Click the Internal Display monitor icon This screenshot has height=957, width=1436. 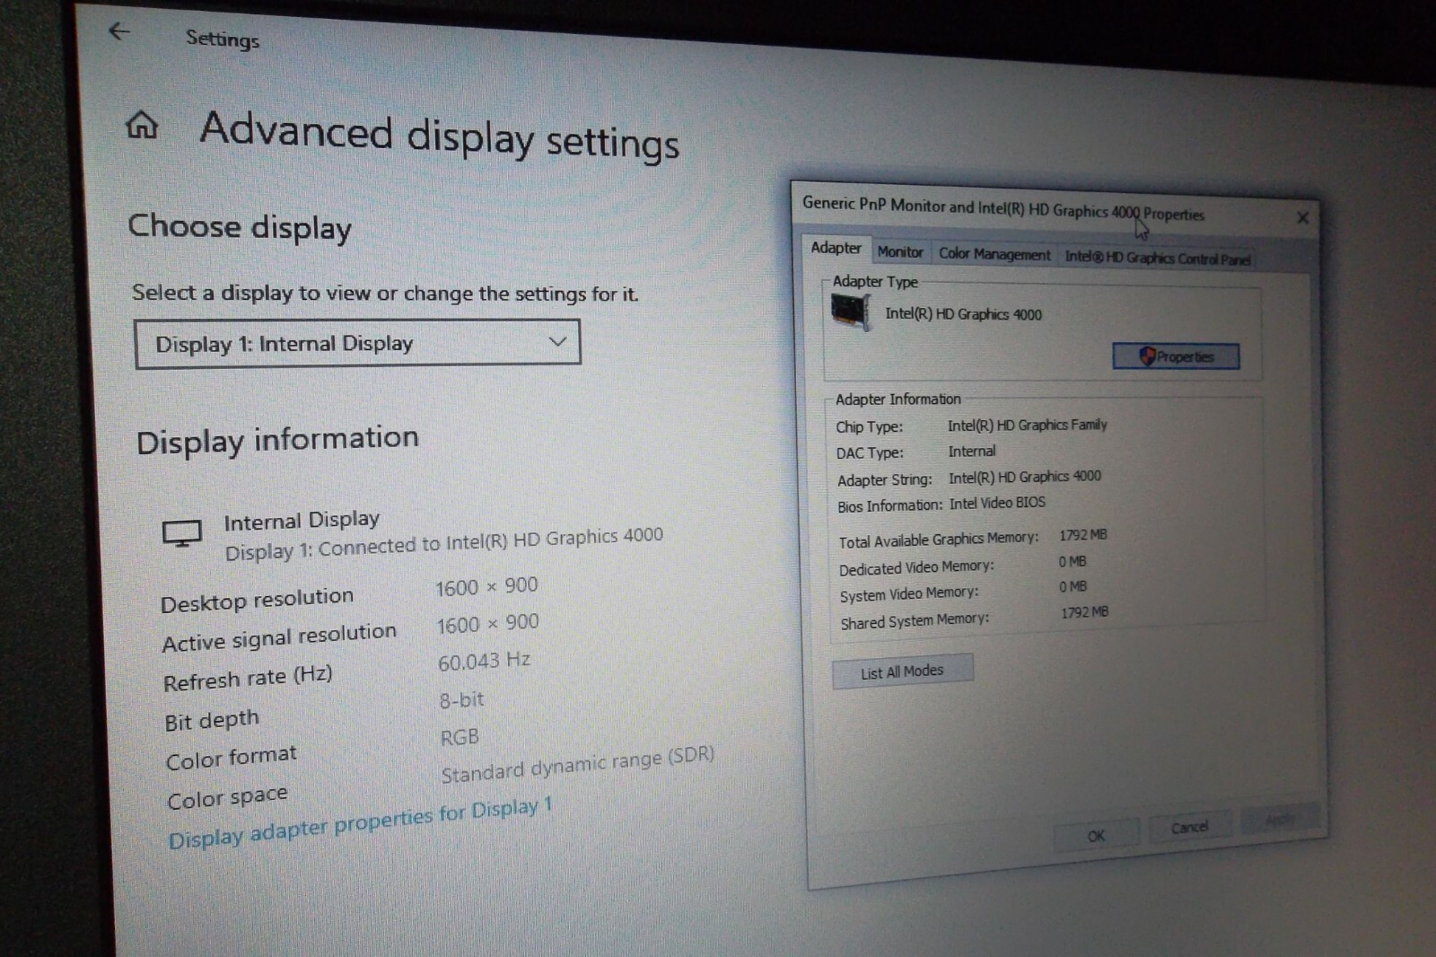tap(182, 534)
